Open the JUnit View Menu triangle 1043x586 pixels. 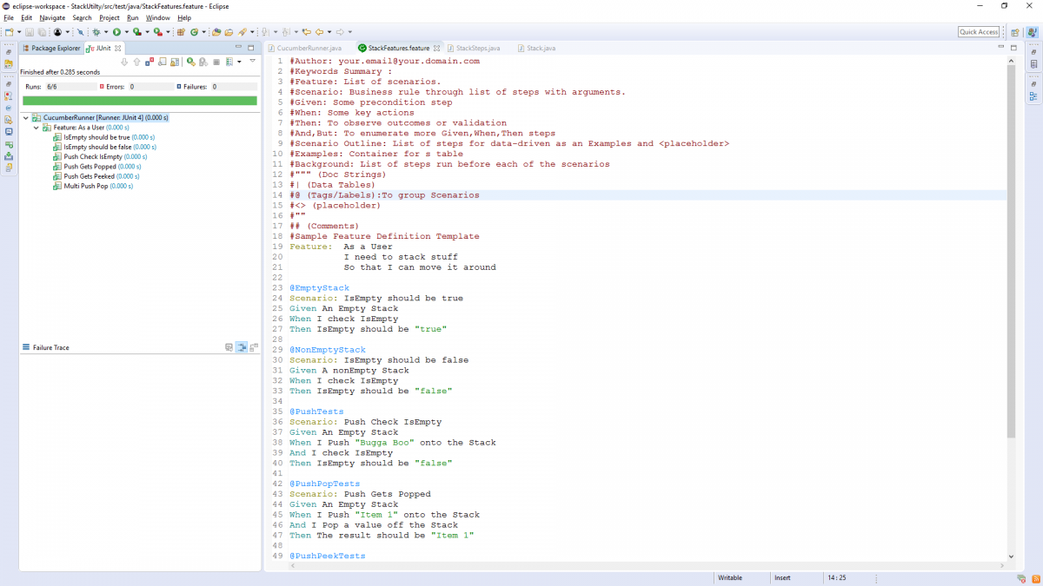click(253, 61)
